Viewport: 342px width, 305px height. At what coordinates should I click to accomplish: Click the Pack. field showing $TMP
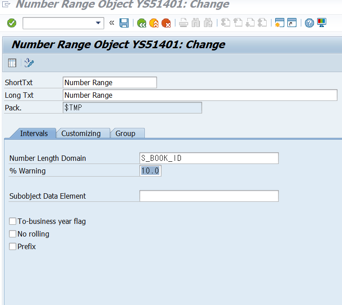click(x=132, y=108)
